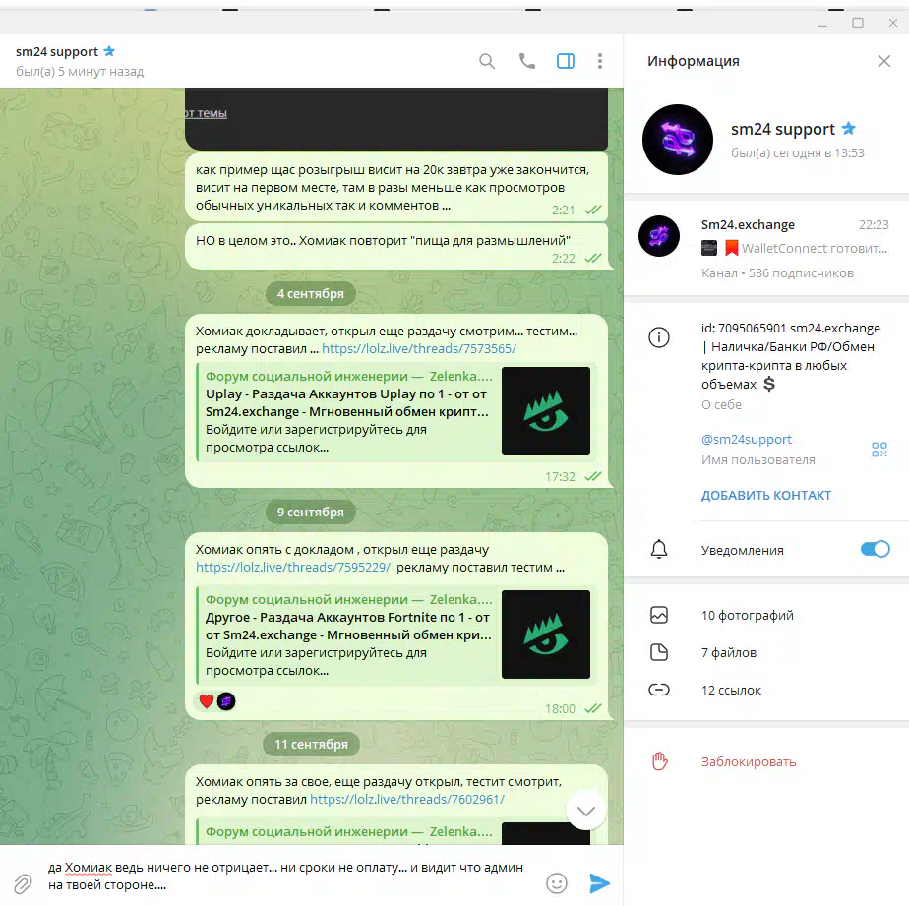Viewport: 909px width, 906px height.
Task: Open the 12 ссылок shared links
Action: tap(731, 691)
